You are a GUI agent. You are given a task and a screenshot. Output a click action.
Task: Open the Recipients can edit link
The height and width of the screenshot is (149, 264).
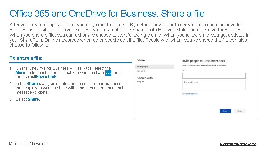pos(190,94)
